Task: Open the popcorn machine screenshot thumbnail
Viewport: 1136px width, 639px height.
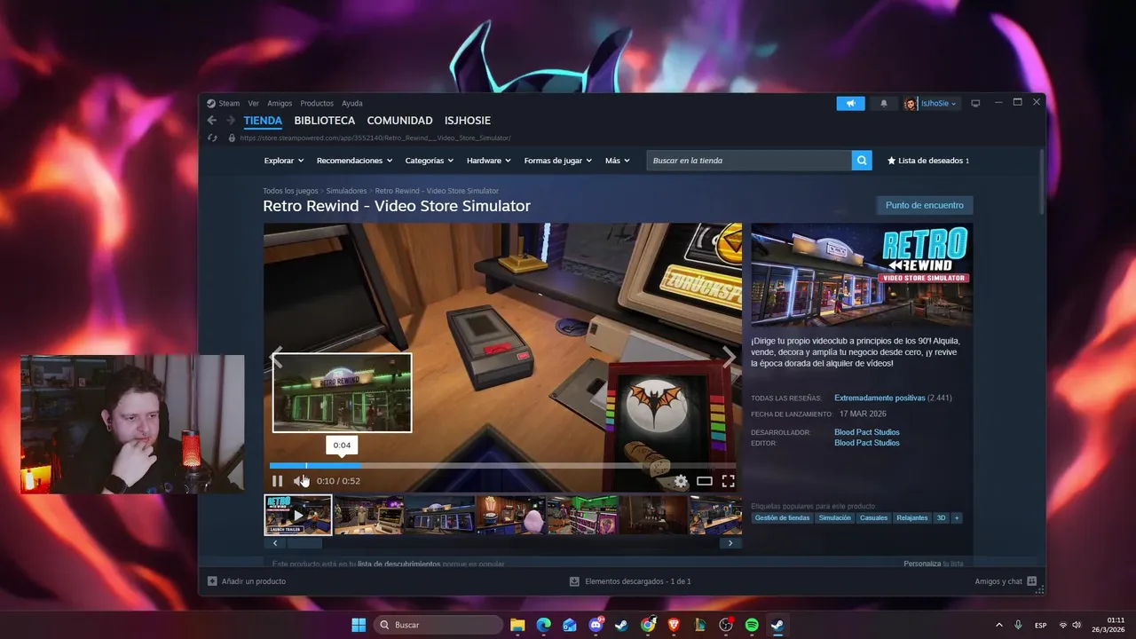Action: 510,515
